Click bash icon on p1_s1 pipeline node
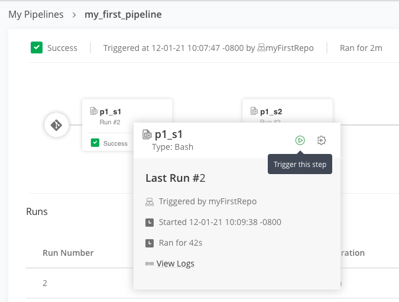The height and width of the screenshot is (302, 399). pyautogui.click(x=93, y=111)
